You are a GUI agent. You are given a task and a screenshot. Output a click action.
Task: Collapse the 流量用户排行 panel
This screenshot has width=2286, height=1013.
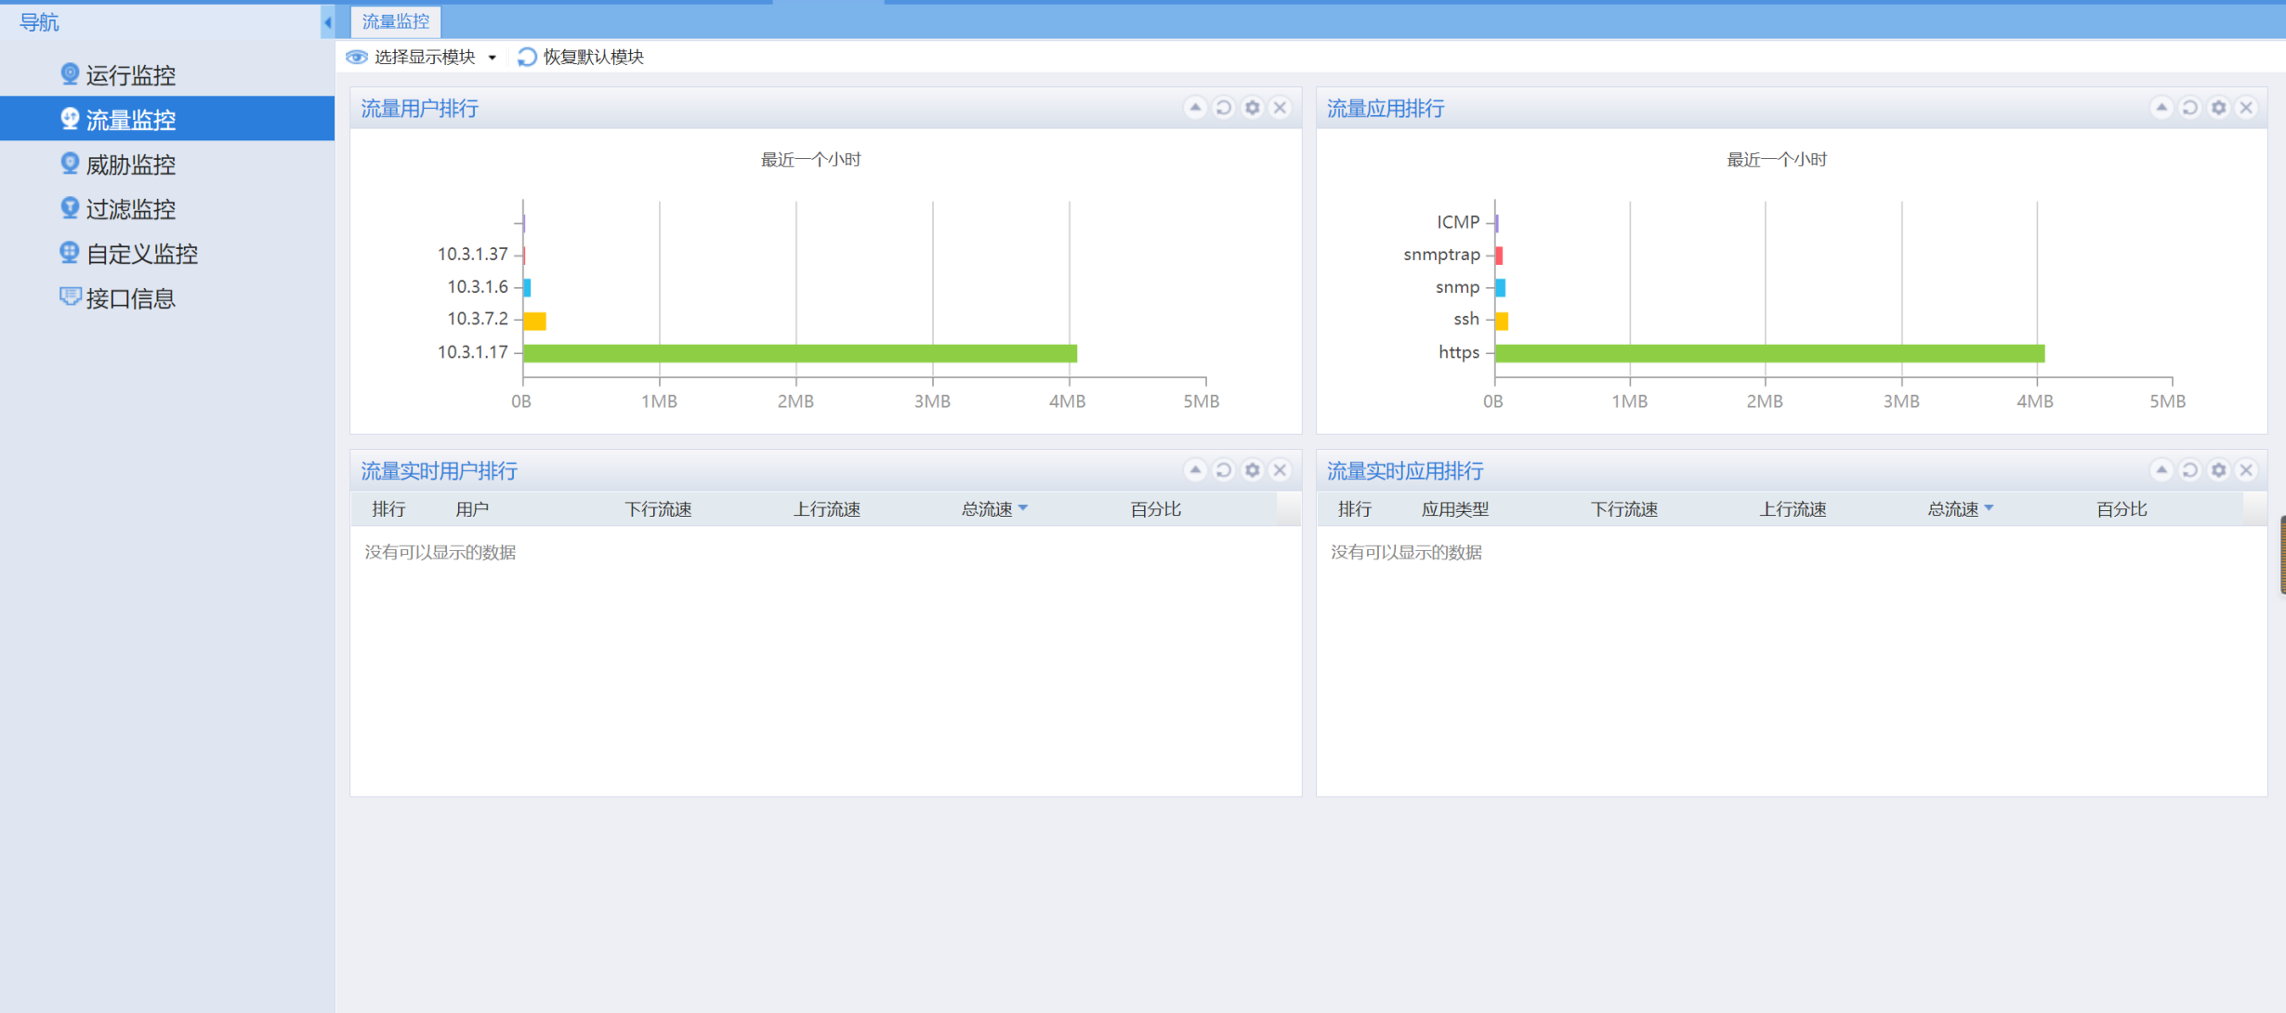click(x=1195, y=108)
